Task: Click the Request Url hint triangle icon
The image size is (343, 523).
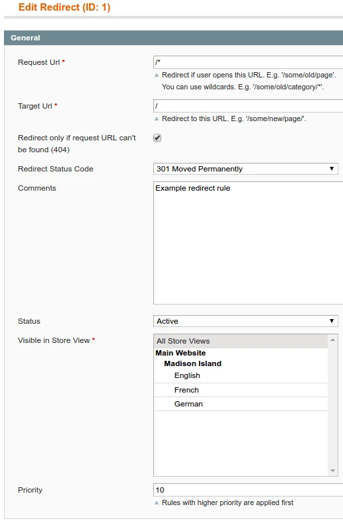Action: click(157, 75)
